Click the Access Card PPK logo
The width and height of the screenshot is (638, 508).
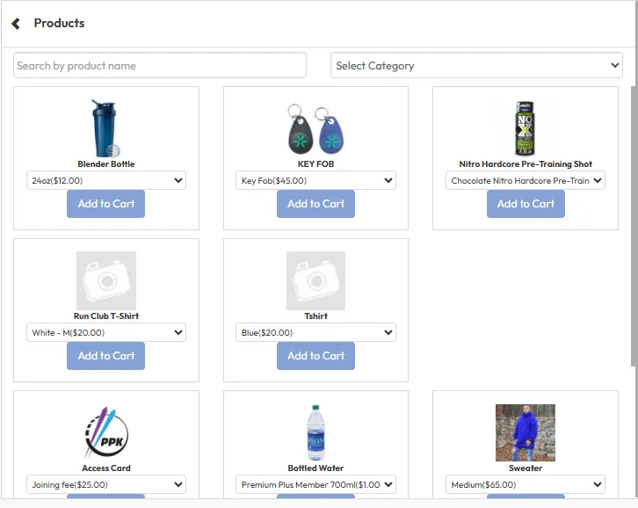[106, 432]
